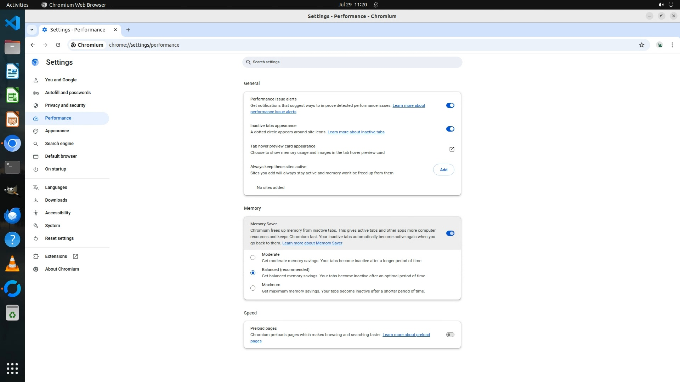
Task: Expand the tab search dropdown arrow
Action: (x=32, y=30)
